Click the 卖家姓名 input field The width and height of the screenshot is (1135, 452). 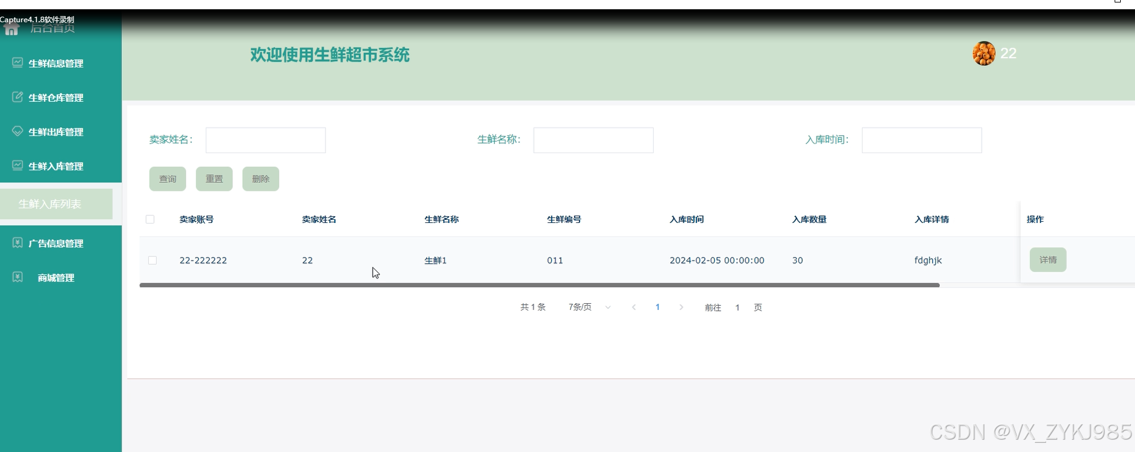(266, 140)
